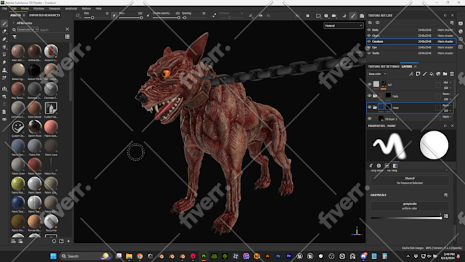The height and width of the screenshot is (262, 465).
Task: Toggle visibility of Nose layer
Action: tap(369, 107)
